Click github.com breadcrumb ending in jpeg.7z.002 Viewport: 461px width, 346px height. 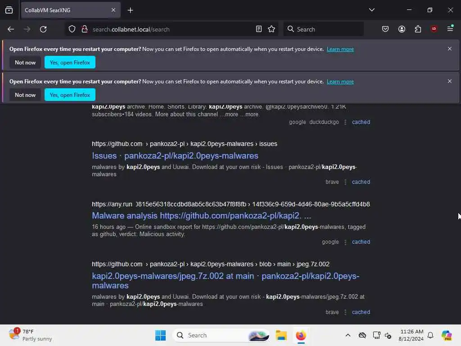tap(211, 264)
